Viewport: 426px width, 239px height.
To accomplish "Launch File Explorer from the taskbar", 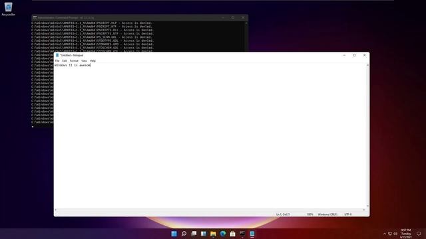I will tap(213, 234).
